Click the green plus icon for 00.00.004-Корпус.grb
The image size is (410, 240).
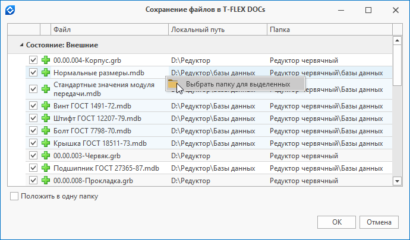point(46,60)
